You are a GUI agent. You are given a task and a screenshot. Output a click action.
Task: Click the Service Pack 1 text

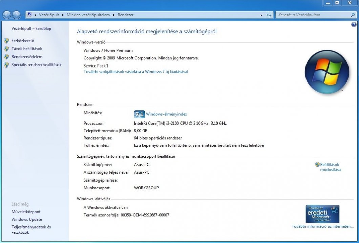coord(96,66)
